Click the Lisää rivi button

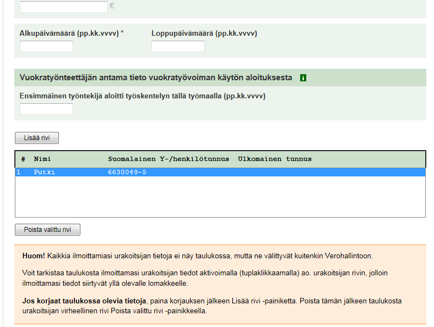(37, 138)
